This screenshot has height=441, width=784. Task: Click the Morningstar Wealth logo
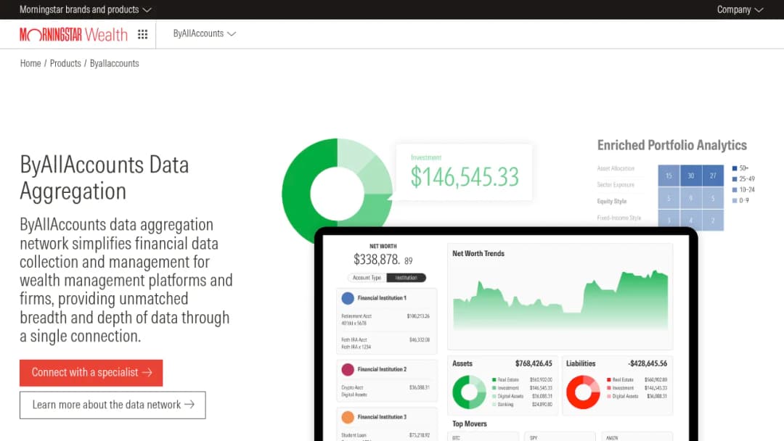pyautogui.click(x=73, y=35)
